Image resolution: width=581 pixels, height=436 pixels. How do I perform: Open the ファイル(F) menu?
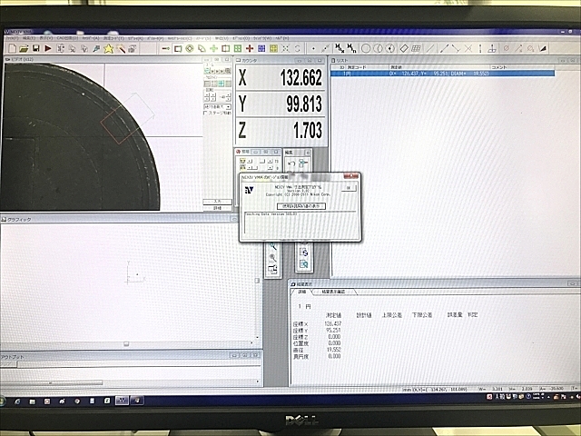pyautogui.click(x=12, y=38)
